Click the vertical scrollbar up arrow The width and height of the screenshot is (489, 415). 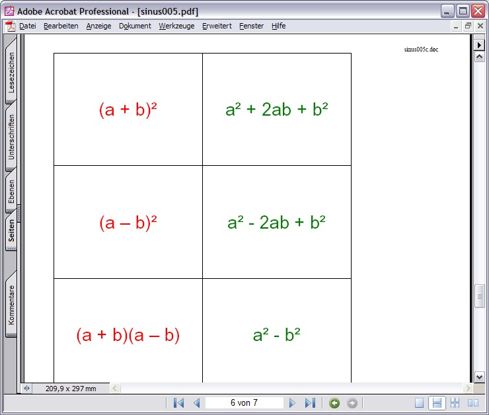tap(479, 57)
